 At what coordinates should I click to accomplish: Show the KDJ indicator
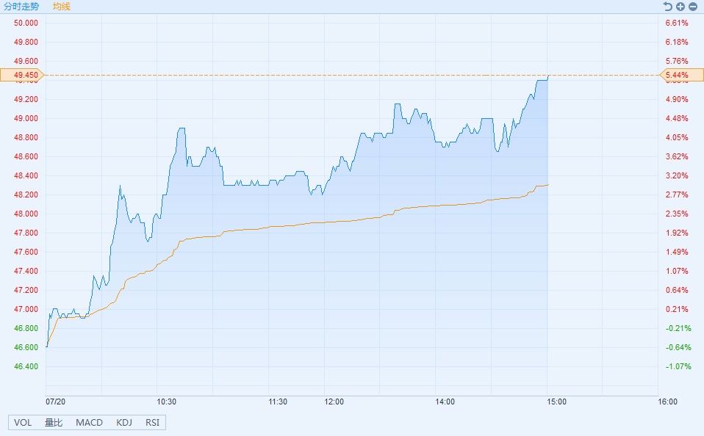[x=124, y=423]
